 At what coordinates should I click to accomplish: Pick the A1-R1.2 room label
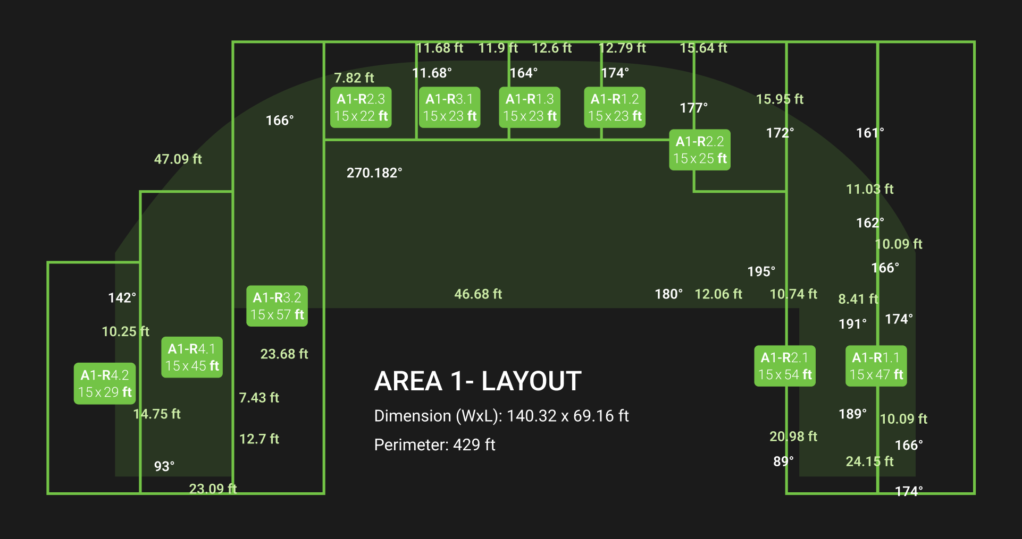point(615,107)
